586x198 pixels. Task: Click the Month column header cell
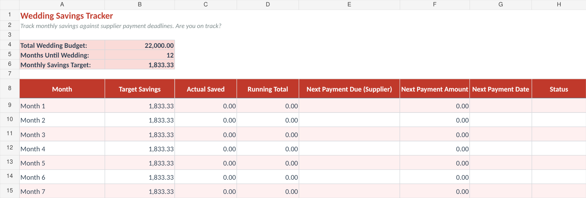click(62, 89)
